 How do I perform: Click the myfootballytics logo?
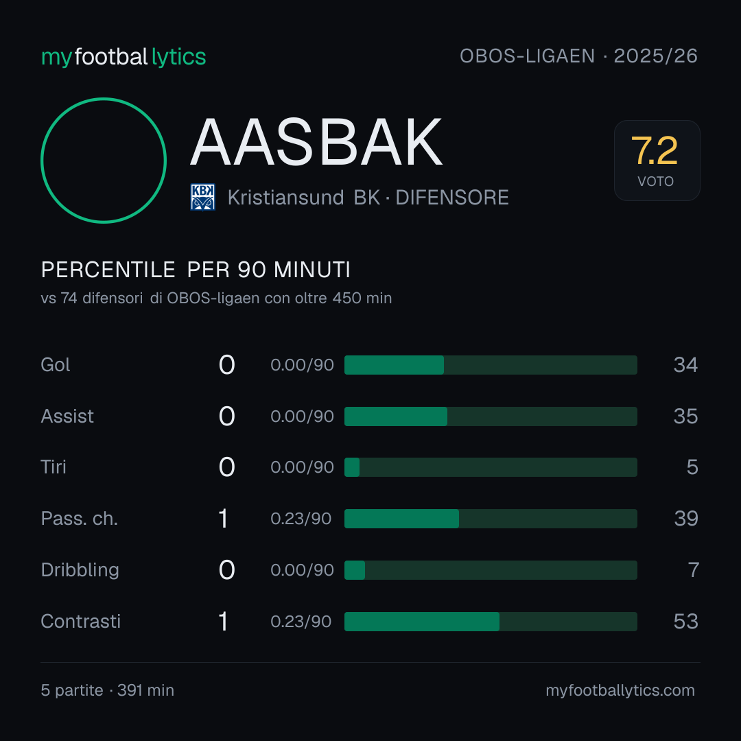point(123,57)
